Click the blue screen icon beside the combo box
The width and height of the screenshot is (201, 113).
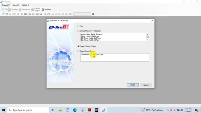tap(93, 14)
